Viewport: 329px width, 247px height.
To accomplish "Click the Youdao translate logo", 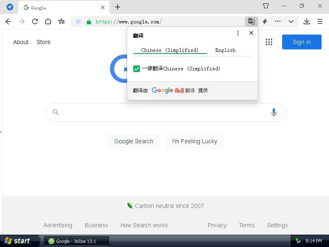I will click(185, 91).
